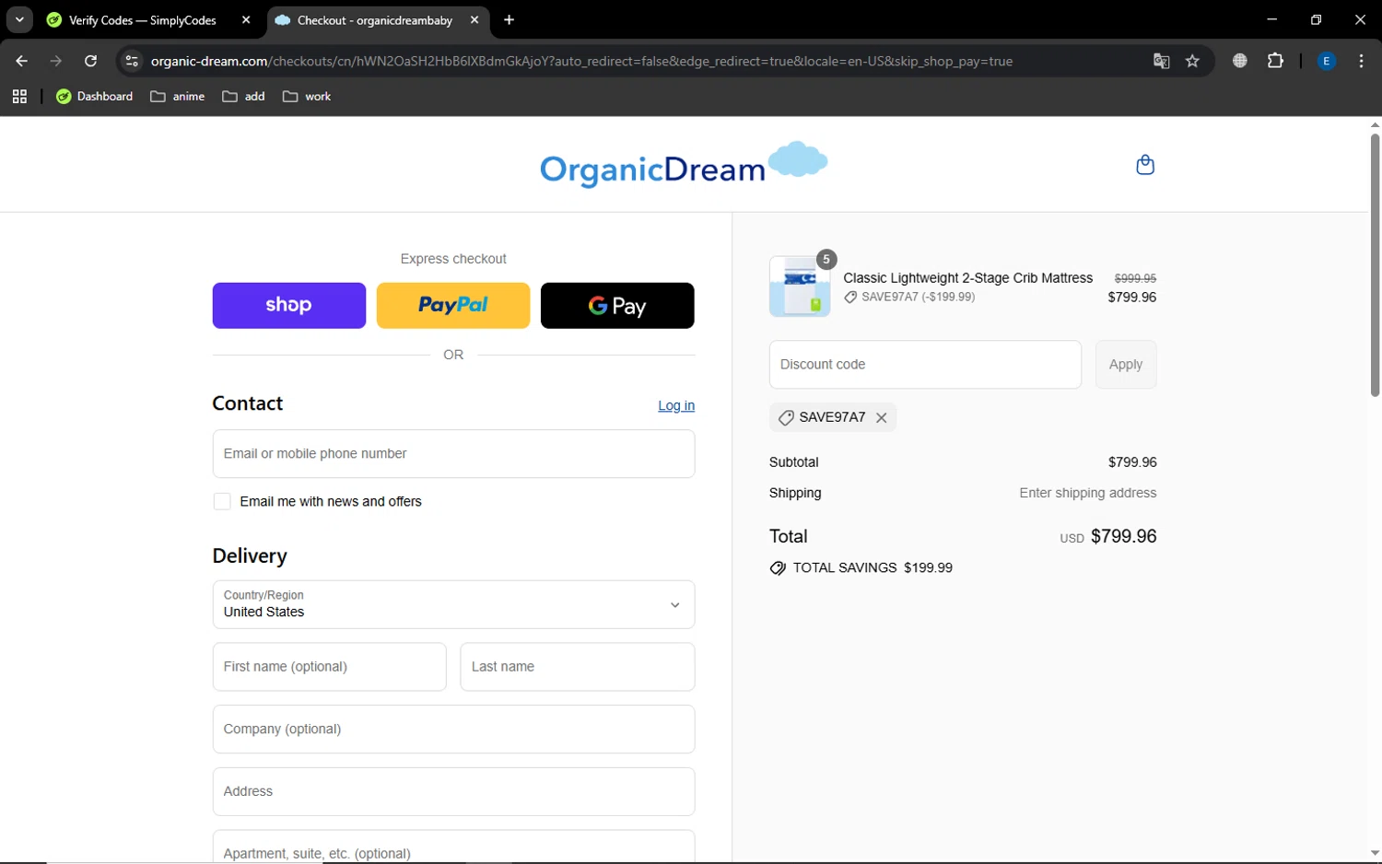Open the apps grid in bookmarks bar
Screen dimensions: 1382x864
click(x=19, y=96)
